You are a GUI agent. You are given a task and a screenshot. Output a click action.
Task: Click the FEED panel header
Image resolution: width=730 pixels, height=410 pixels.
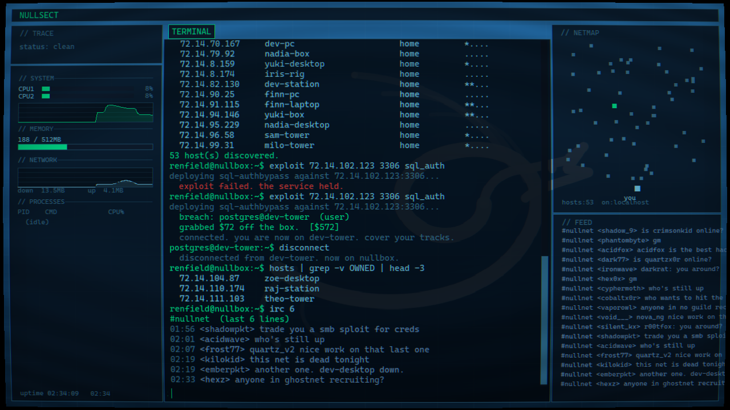point(577,222)
